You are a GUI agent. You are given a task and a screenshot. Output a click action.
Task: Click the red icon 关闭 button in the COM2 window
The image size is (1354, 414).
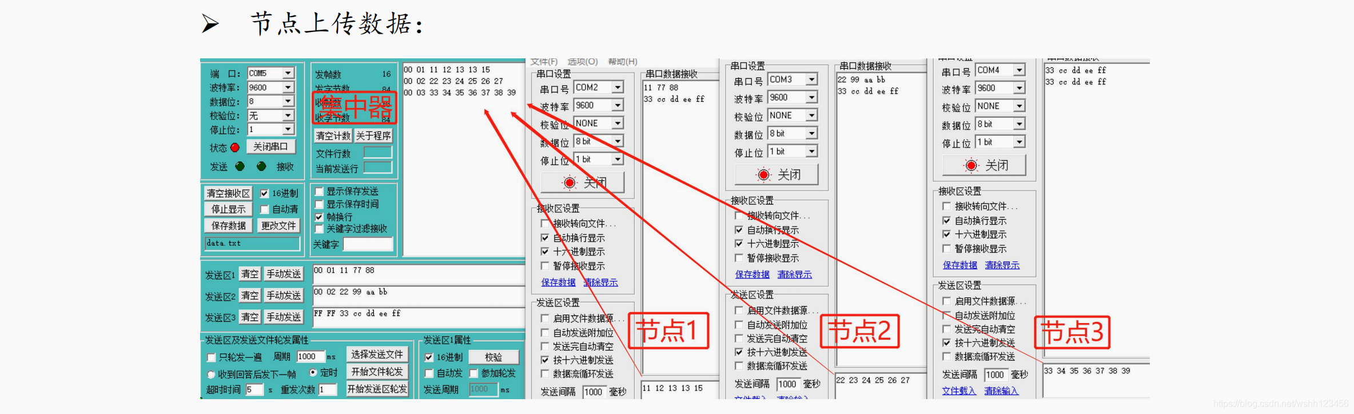click(x=582, y=182)
